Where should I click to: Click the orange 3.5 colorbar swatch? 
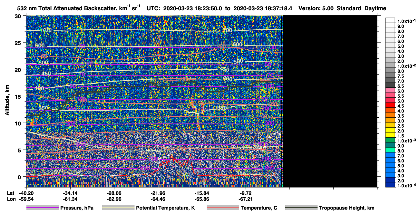(391, 116)
